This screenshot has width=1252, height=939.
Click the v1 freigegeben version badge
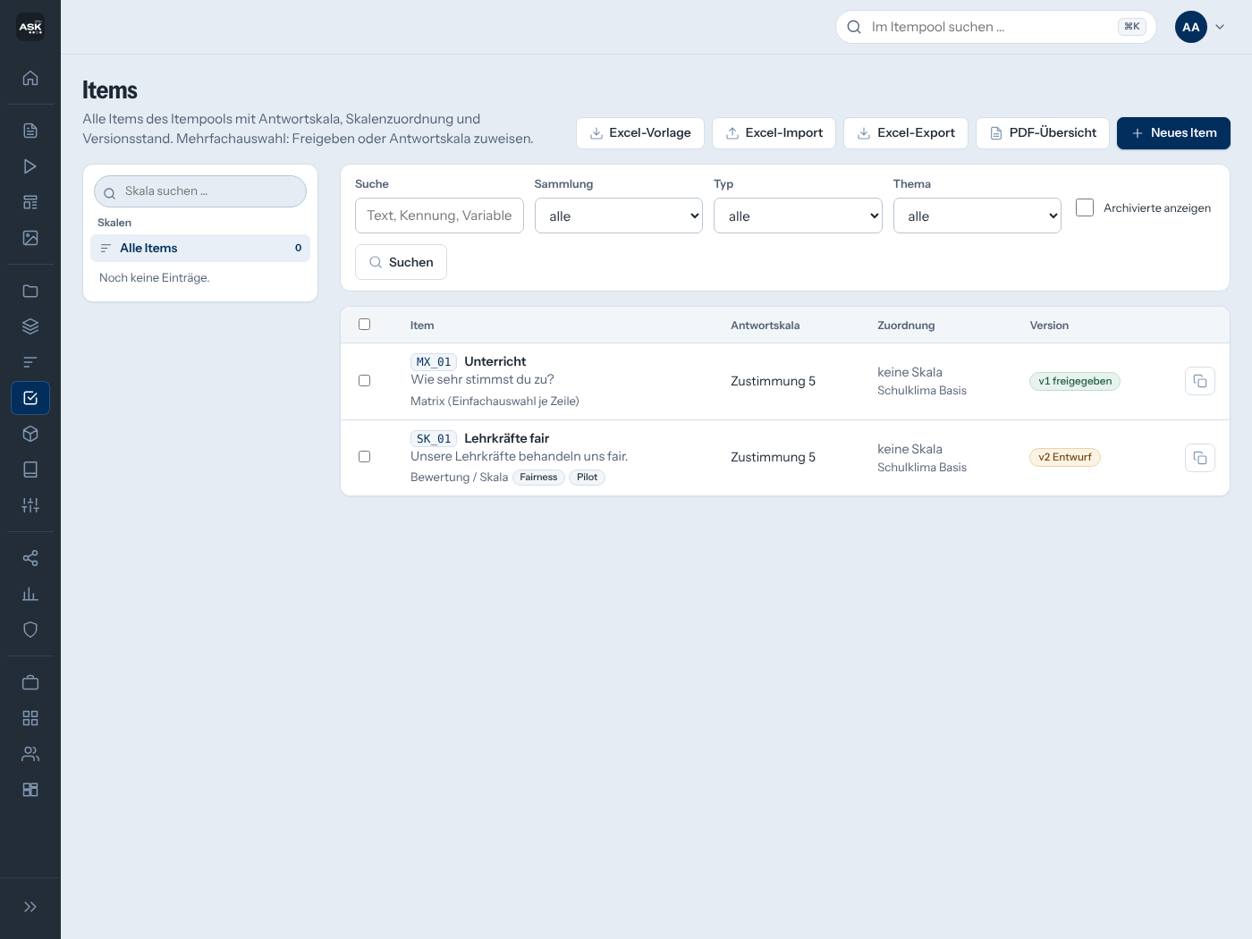point(1075,381)
